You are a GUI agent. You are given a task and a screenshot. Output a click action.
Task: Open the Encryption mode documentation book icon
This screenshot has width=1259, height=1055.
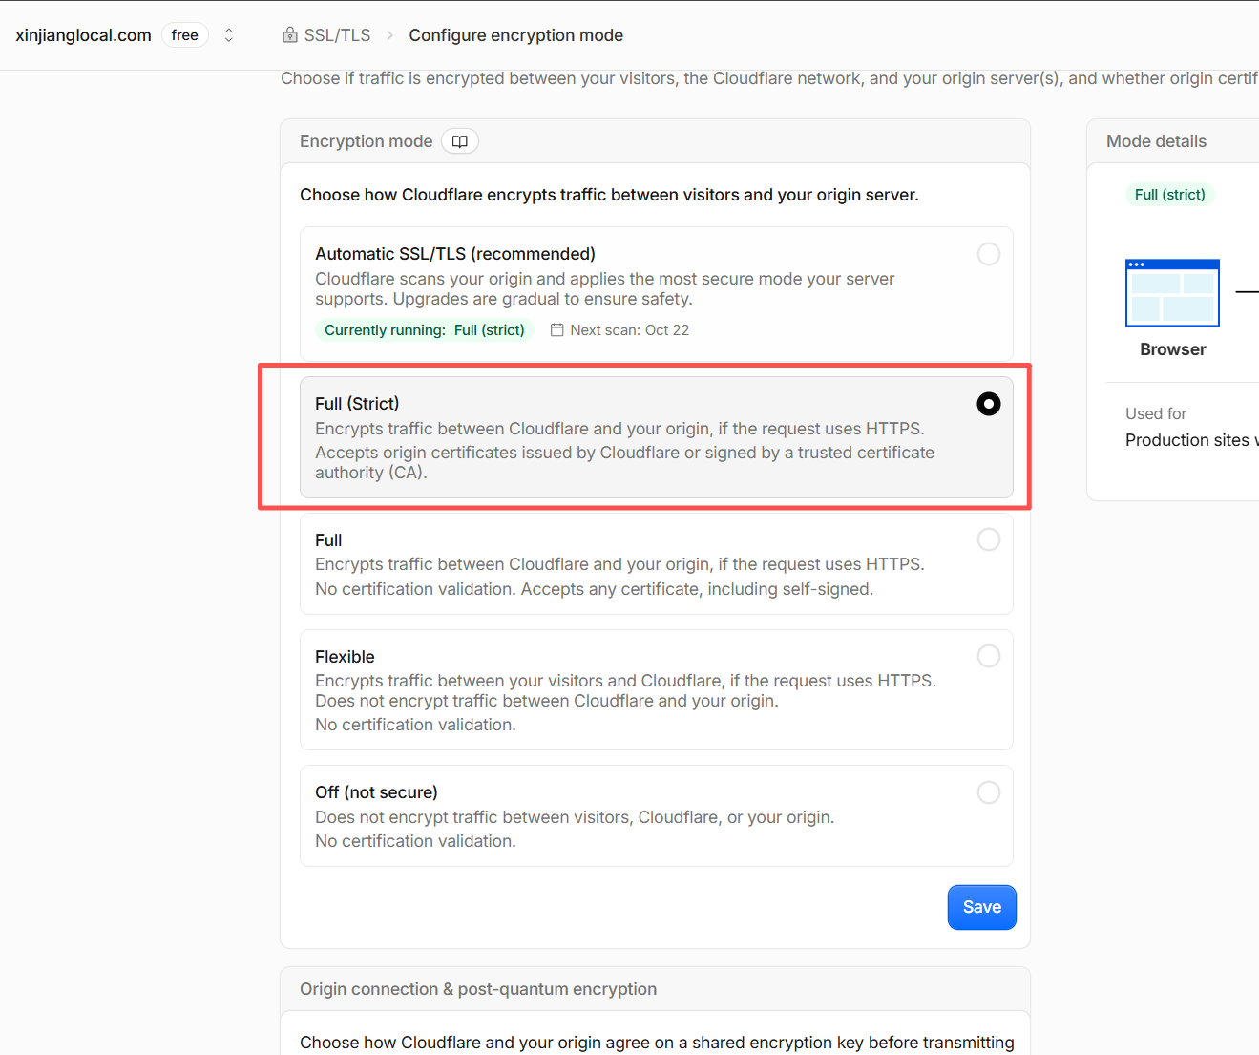pos(459,141)
